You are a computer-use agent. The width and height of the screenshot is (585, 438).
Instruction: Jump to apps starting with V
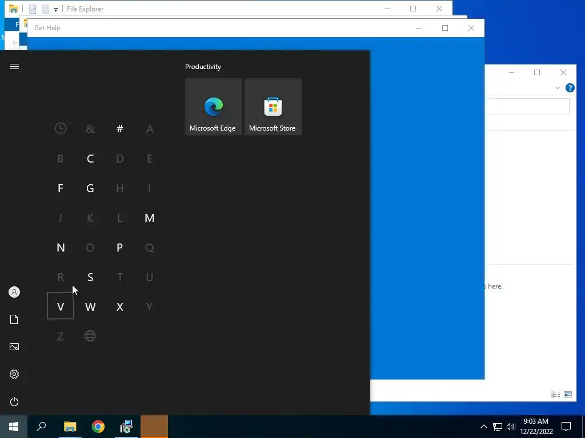pos(61,306)
